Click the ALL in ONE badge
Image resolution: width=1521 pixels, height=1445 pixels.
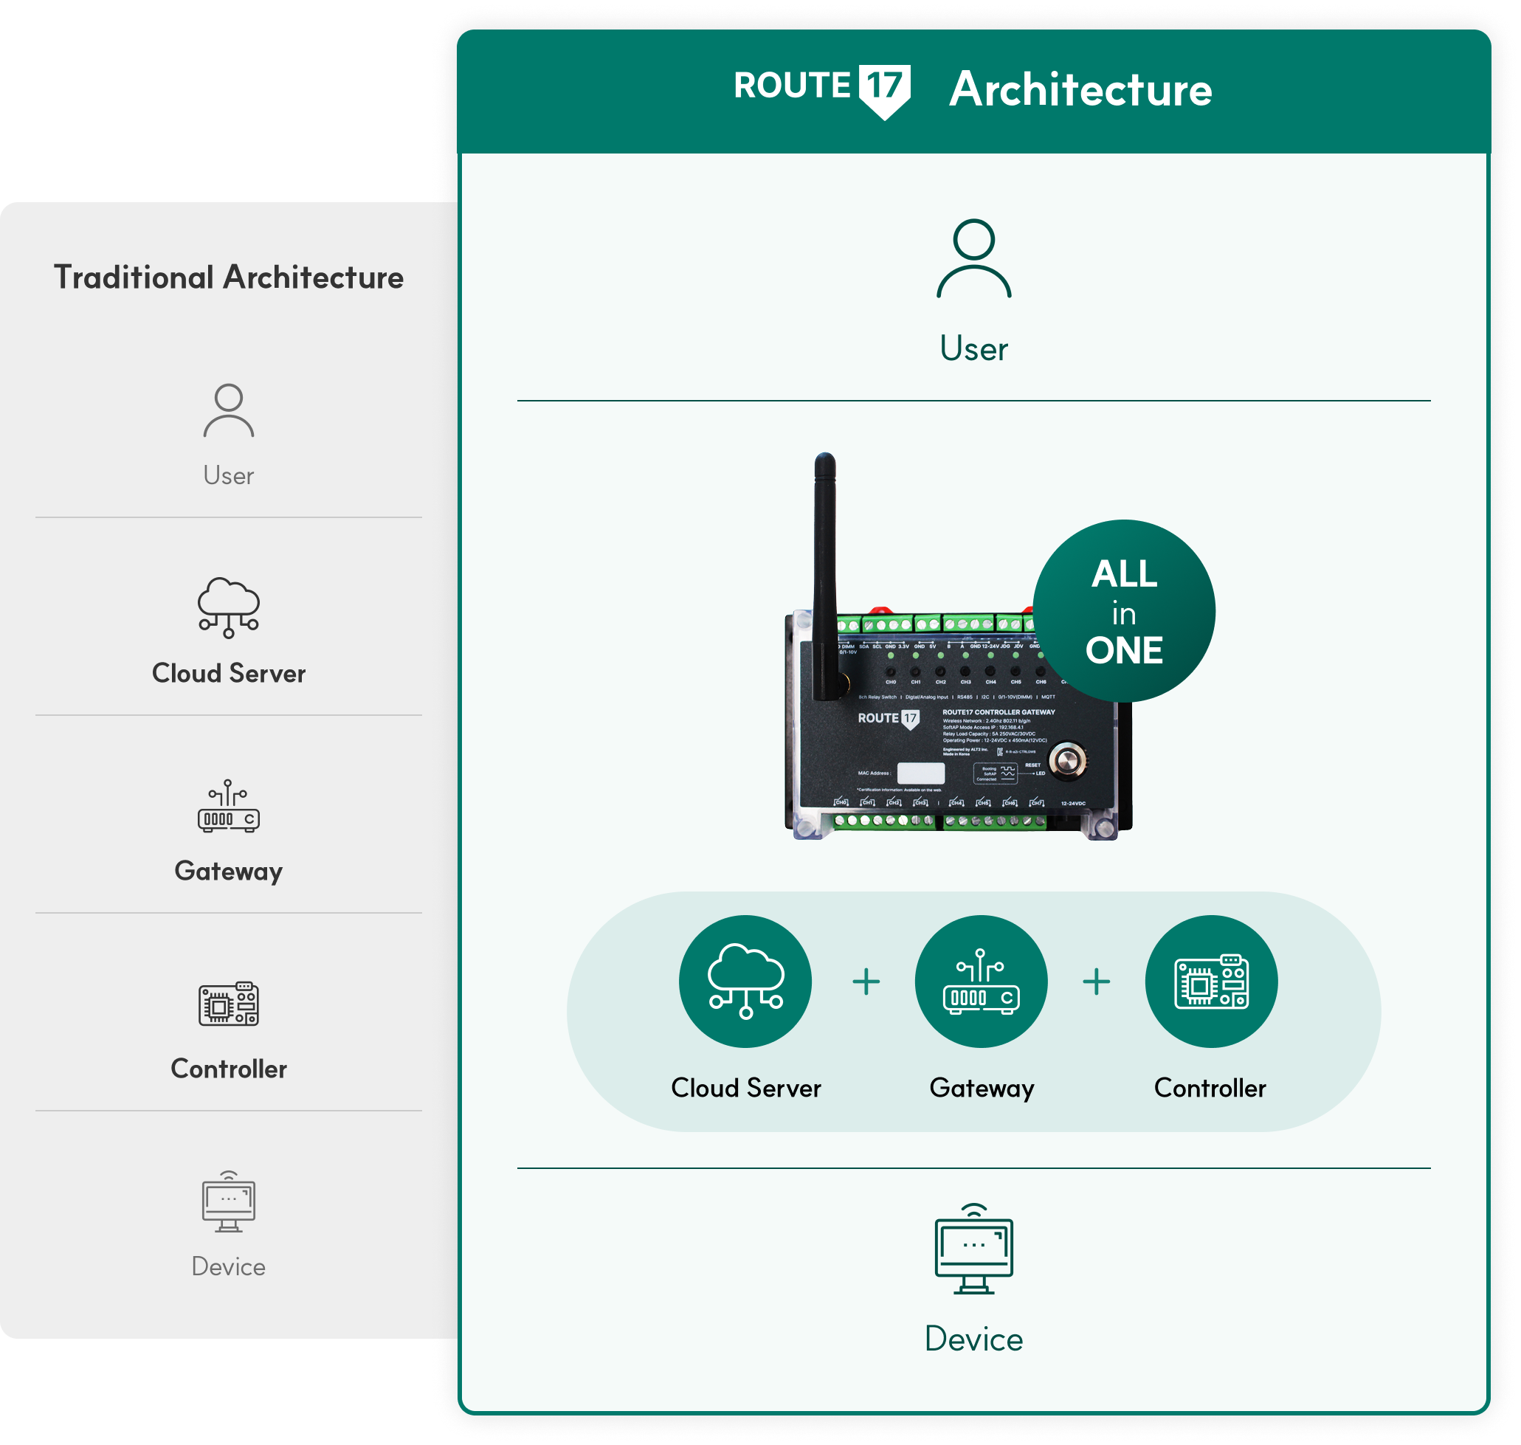1124,611
